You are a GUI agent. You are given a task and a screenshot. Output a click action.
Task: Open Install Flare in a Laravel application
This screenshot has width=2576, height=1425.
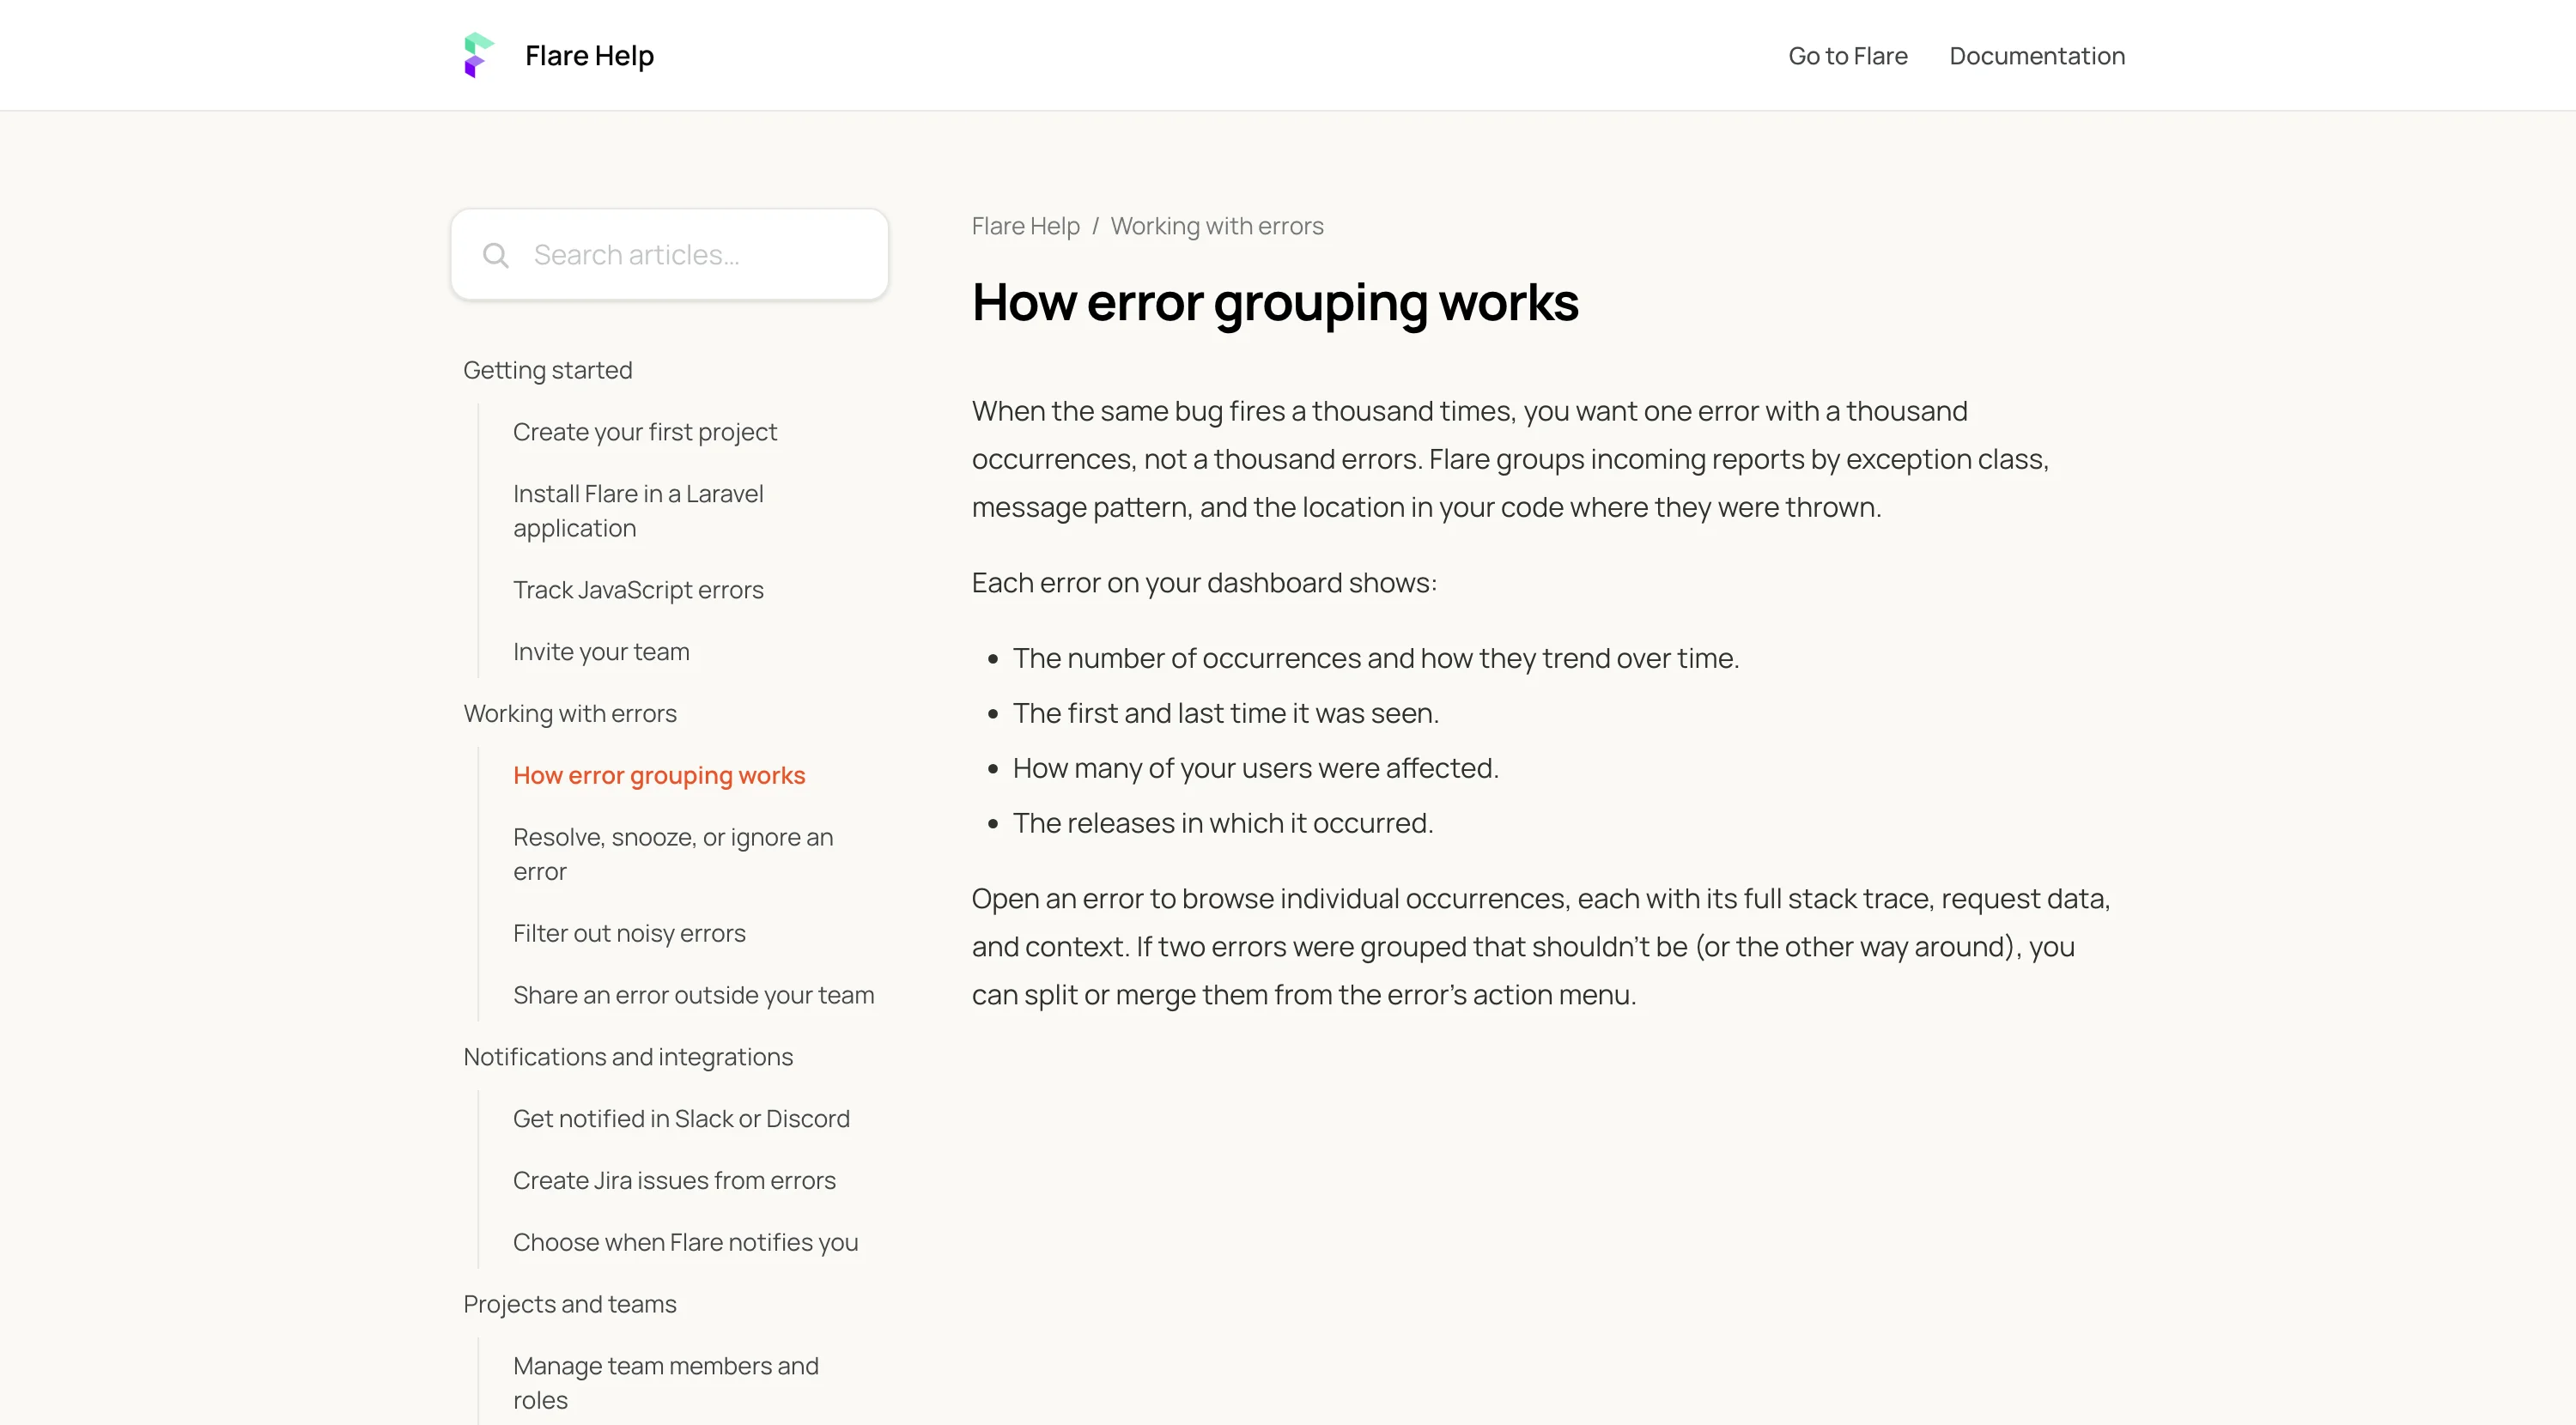point(638,511)
